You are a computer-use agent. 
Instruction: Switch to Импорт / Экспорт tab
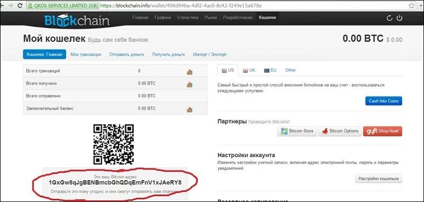(210, 55)
